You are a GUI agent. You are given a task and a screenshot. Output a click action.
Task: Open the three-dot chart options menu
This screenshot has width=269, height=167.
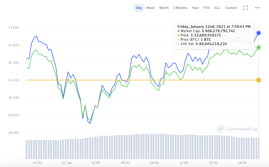tap(257, 8)
